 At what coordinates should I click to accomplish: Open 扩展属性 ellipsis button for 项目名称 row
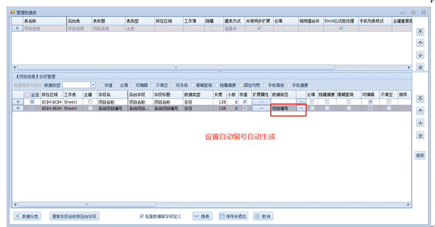(261, 102)
